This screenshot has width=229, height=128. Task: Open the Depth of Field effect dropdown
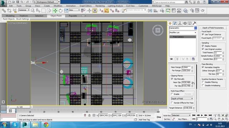point(182,99)
